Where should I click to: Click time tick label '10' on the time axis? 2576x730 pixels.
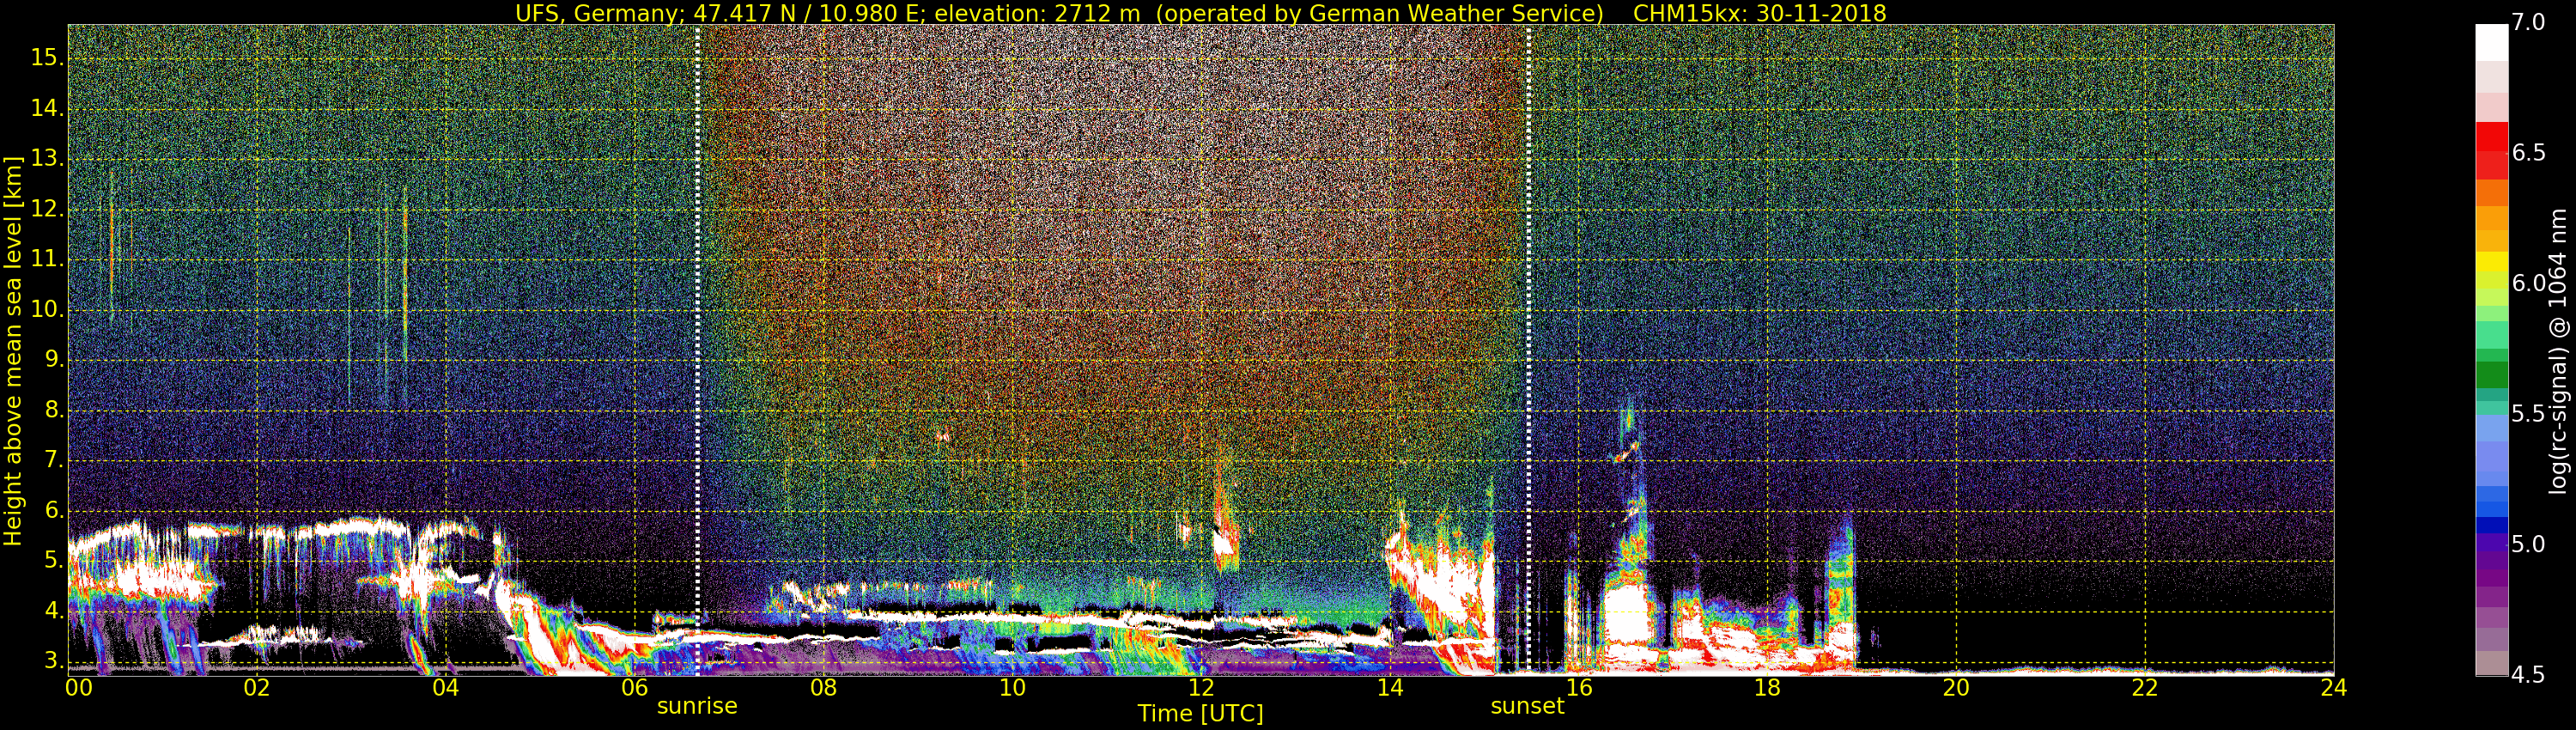1012,688
